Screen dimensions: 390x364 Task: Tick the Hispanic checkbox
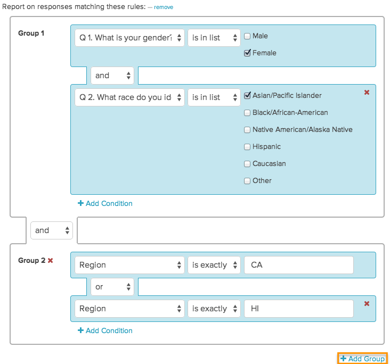pyautogui.click(x=247, y=147)
